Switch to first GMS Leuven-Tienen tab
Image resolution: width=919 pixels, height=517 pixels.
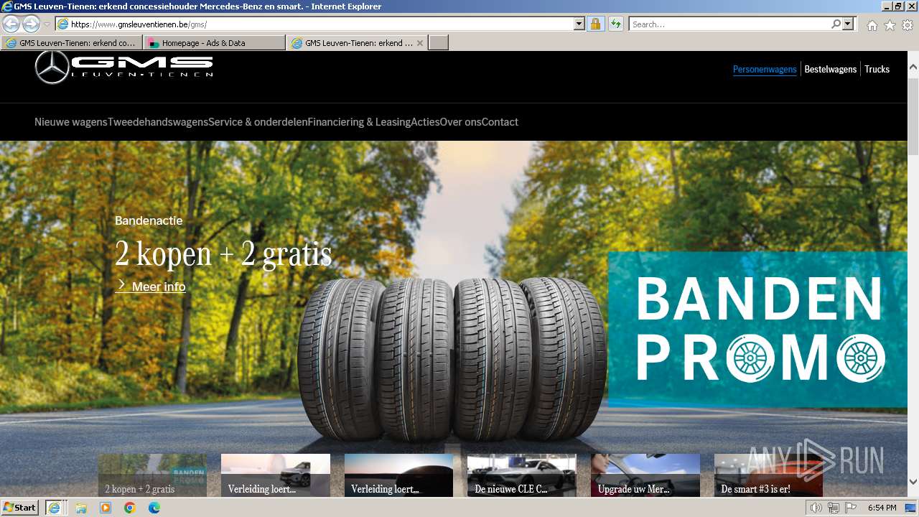point(72,43)
